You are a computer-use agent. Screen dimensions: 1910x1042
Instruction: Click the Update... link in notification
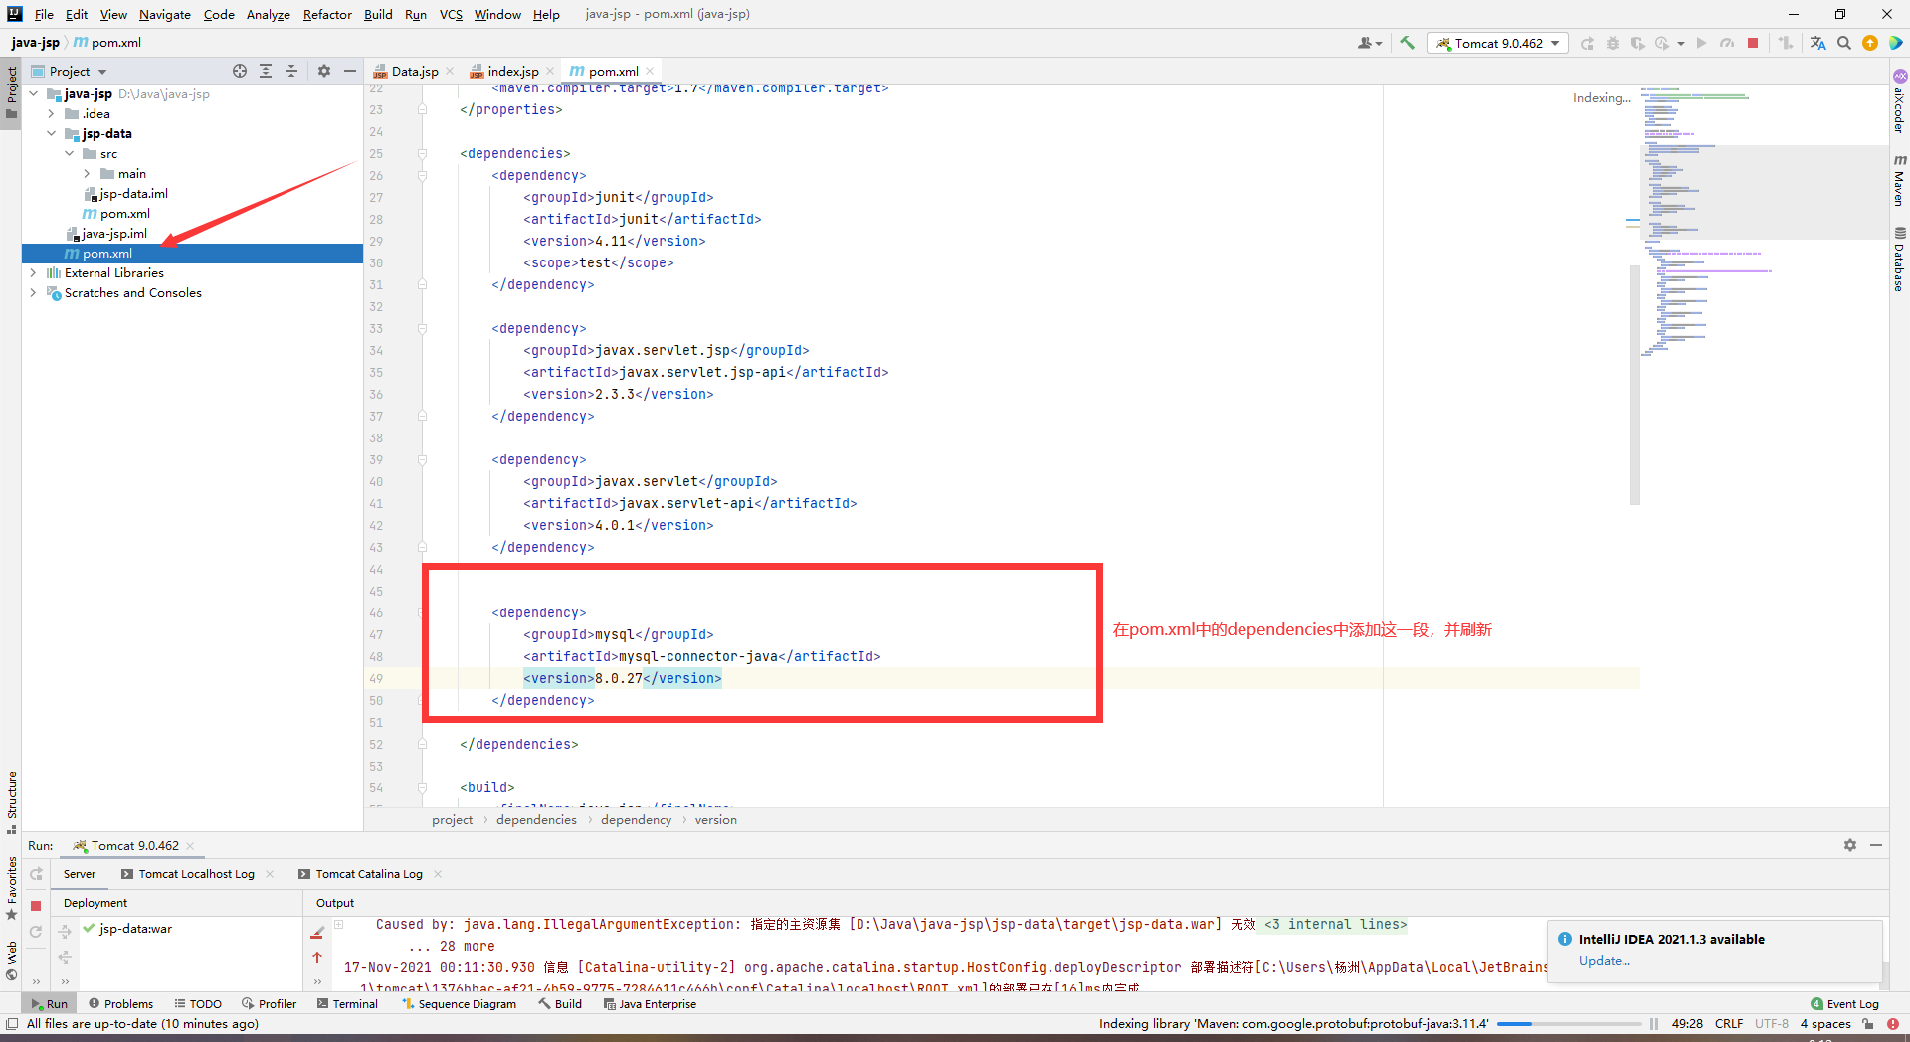click(1604, 961)
